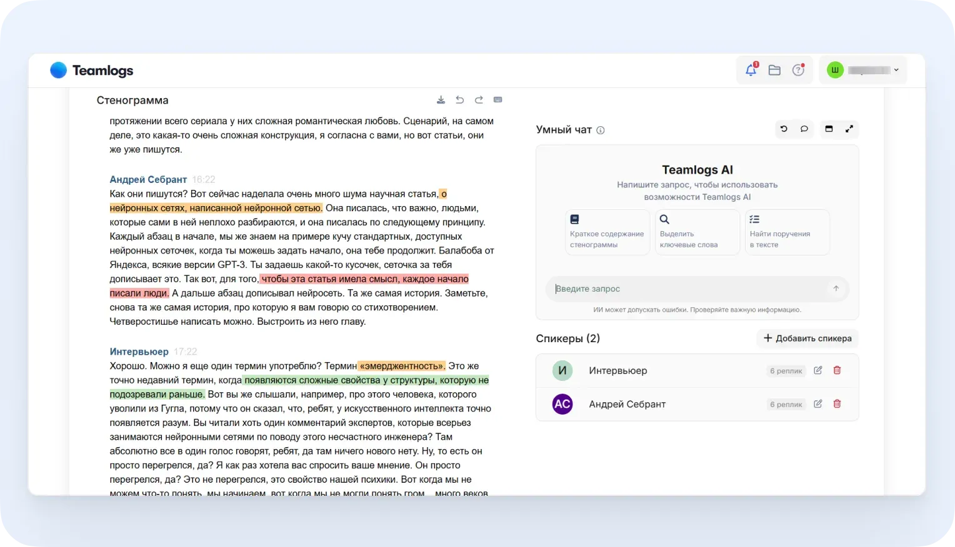Click the Спикеры (2) heading

click(x=568, y=338)
